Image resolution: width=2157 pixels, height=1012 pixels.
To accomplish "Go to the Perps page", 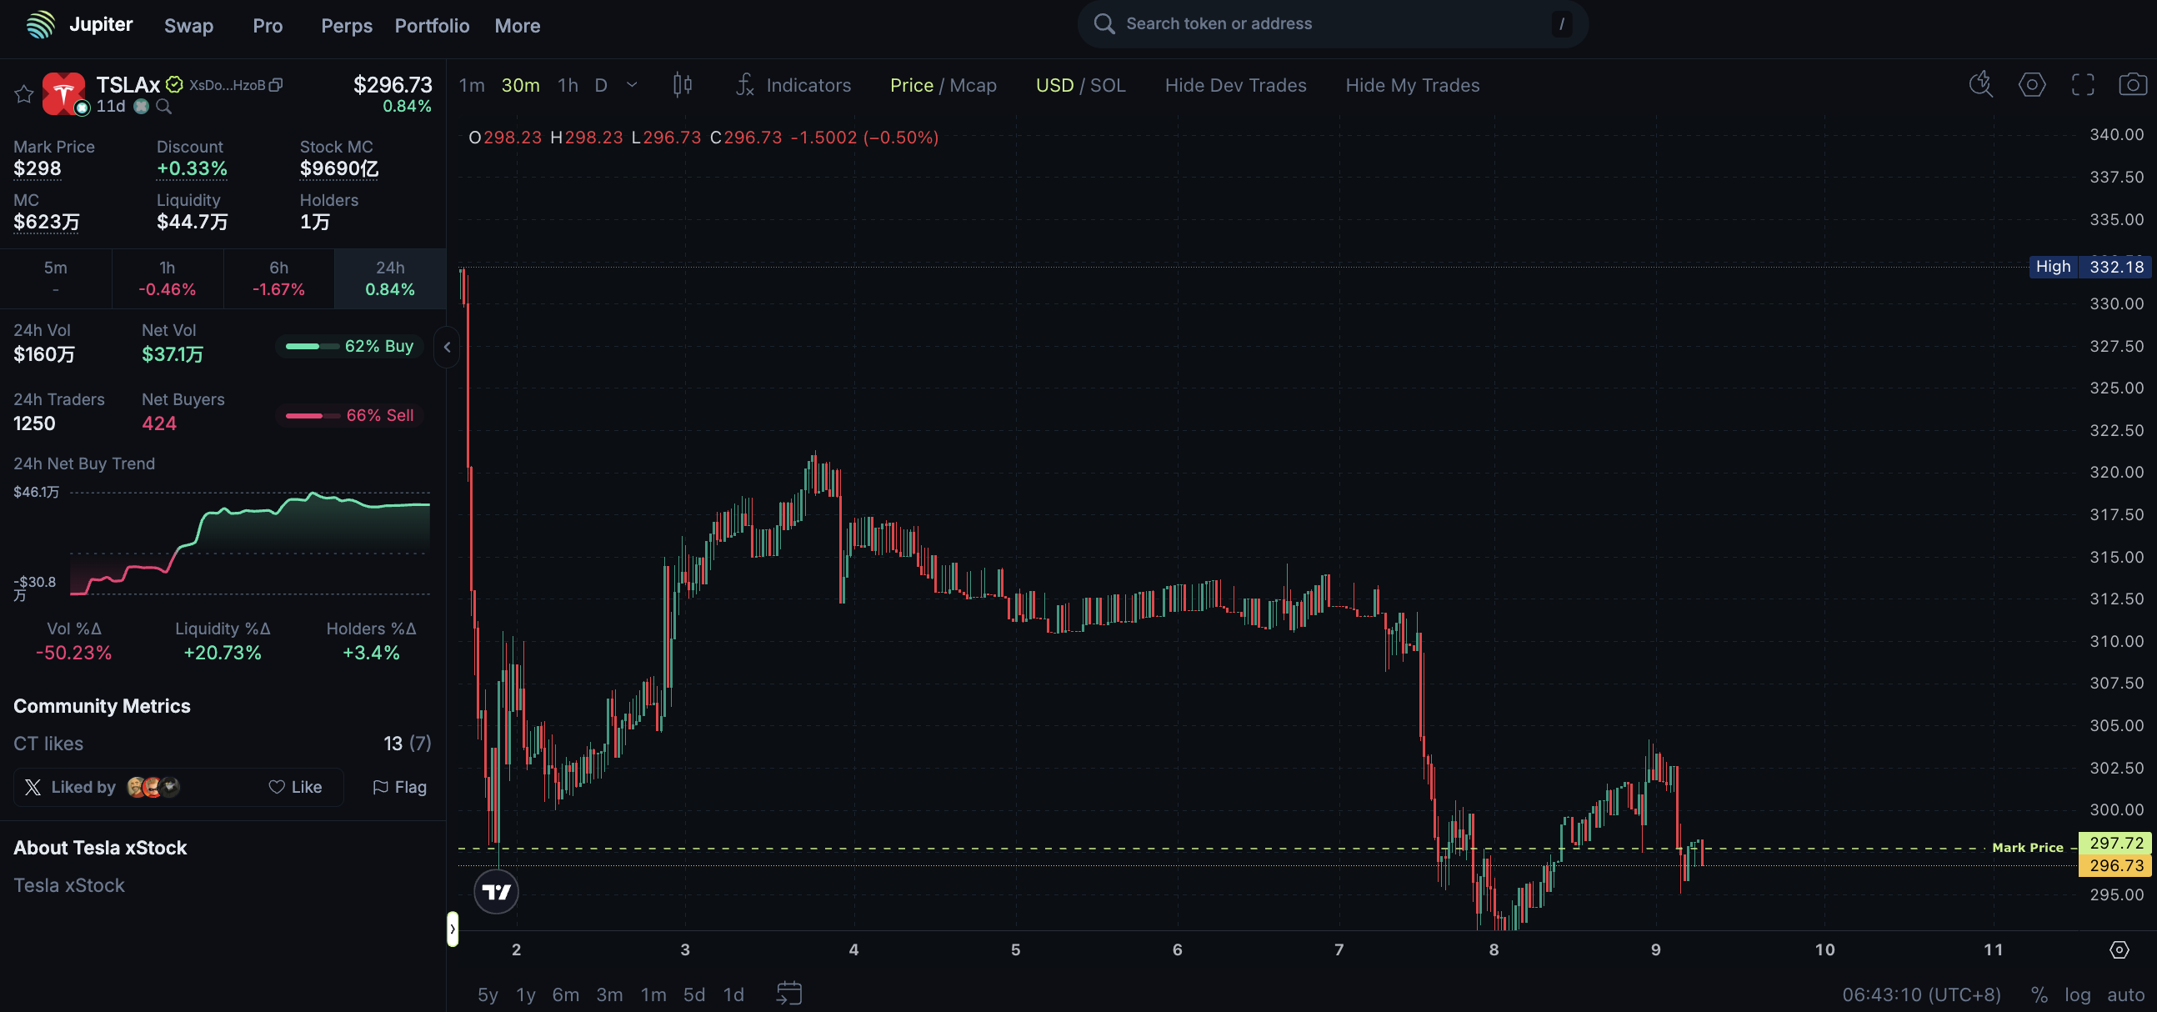I will 347,26.
